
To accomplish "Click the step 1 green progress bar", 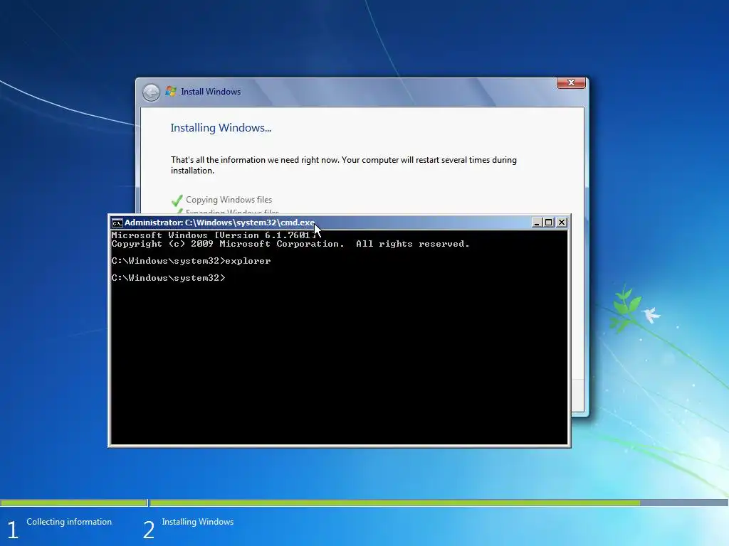I will click(73, 503).
